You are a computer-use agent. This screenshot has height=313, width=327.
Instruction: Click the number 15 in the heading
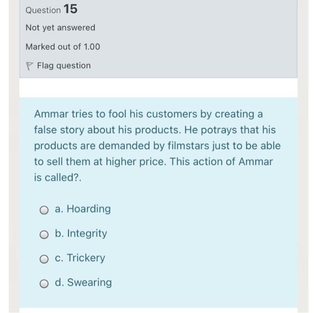pos(70,9)
